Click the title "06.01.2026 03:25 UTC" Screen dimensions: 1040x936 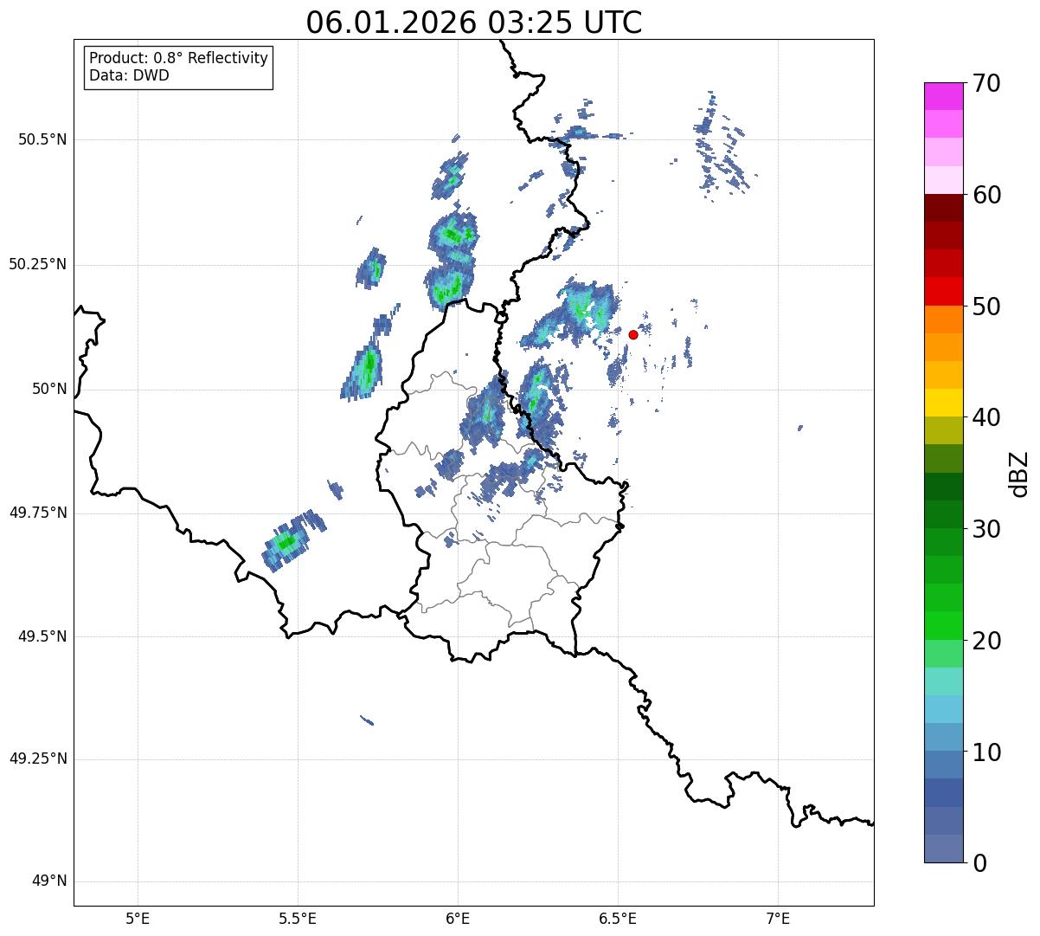coord(474,23)
